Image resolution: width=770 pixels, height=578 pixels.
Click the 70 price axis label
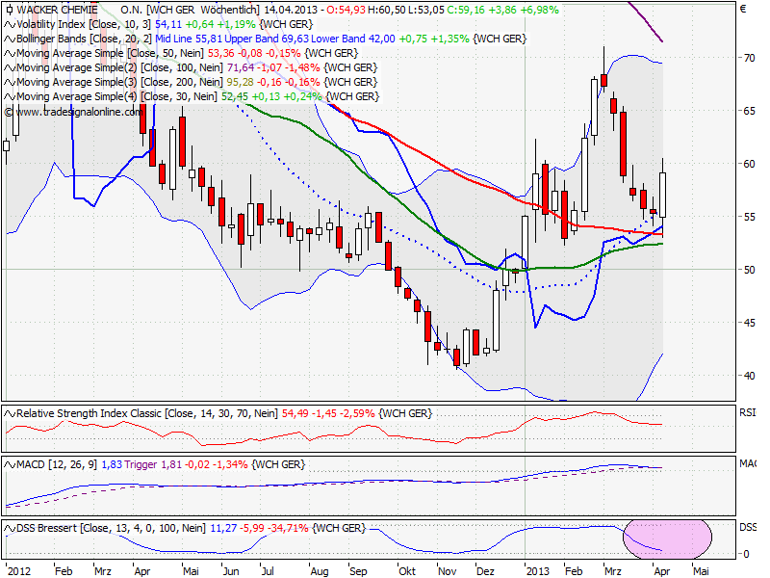click(x=749, y=58)
